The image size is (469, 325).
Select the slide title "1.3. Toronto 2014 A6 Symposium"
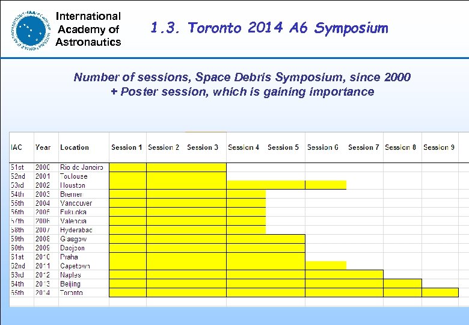[269, 28]
